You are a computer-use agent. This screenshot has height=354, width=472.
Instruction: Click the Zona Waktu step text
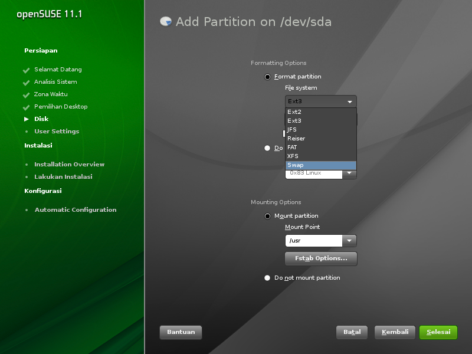[x=51, y=94]
